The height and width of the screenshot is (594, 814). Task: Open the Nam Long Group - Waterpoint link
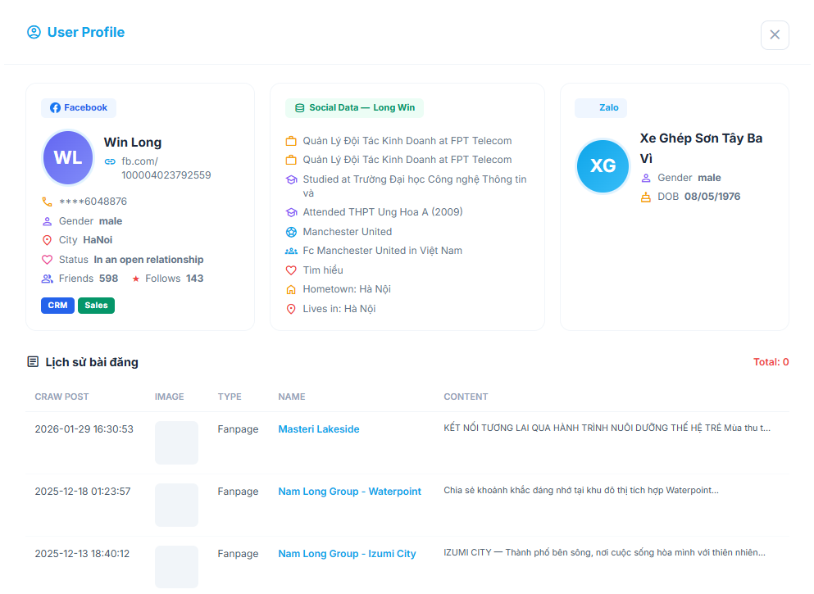coord(349,491)
